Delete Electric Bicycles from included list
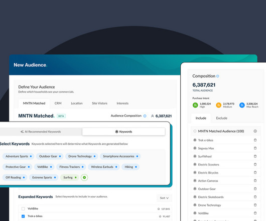 (x=255, y=172)
